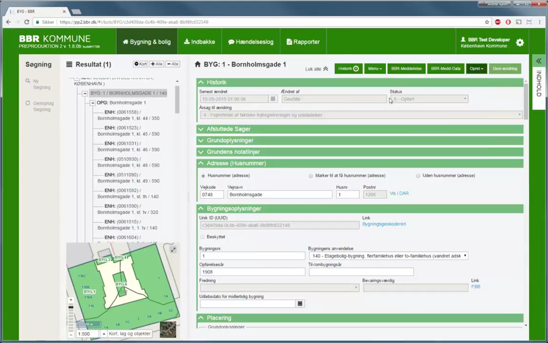
Task: Click the map scale field 1:500
Action: (x=87, y=334)
